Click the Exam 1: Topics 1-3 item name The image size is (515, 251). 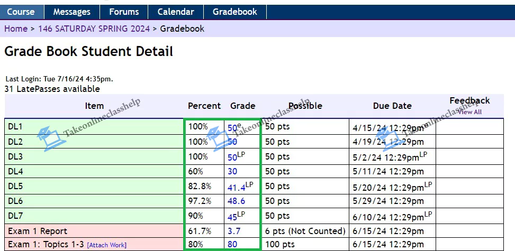click(46, 245)
